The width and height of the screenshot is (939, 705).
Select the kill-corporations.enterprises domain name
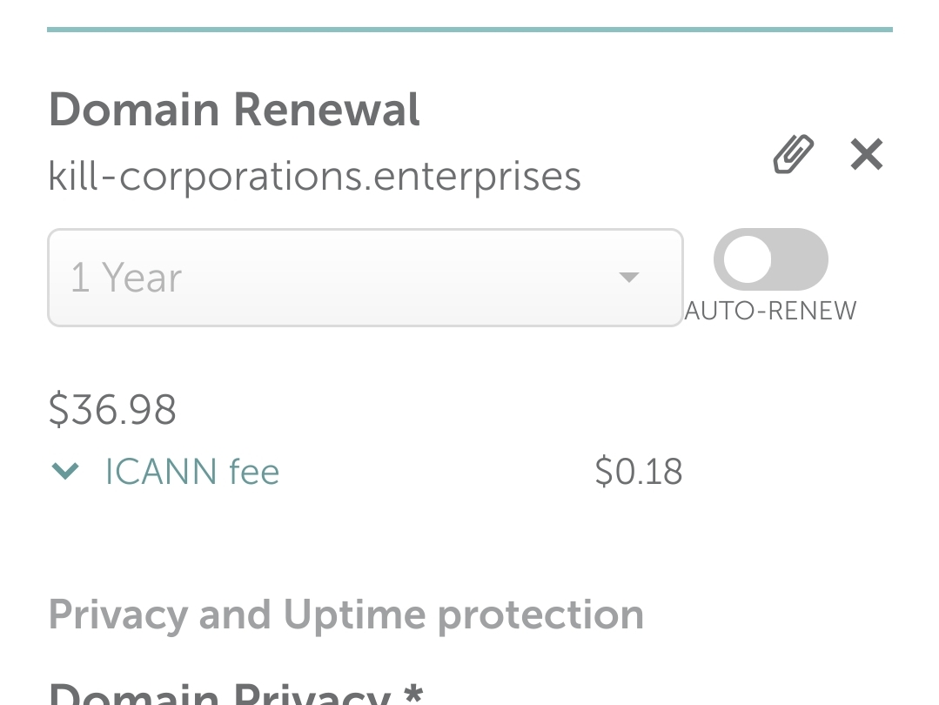314,176
